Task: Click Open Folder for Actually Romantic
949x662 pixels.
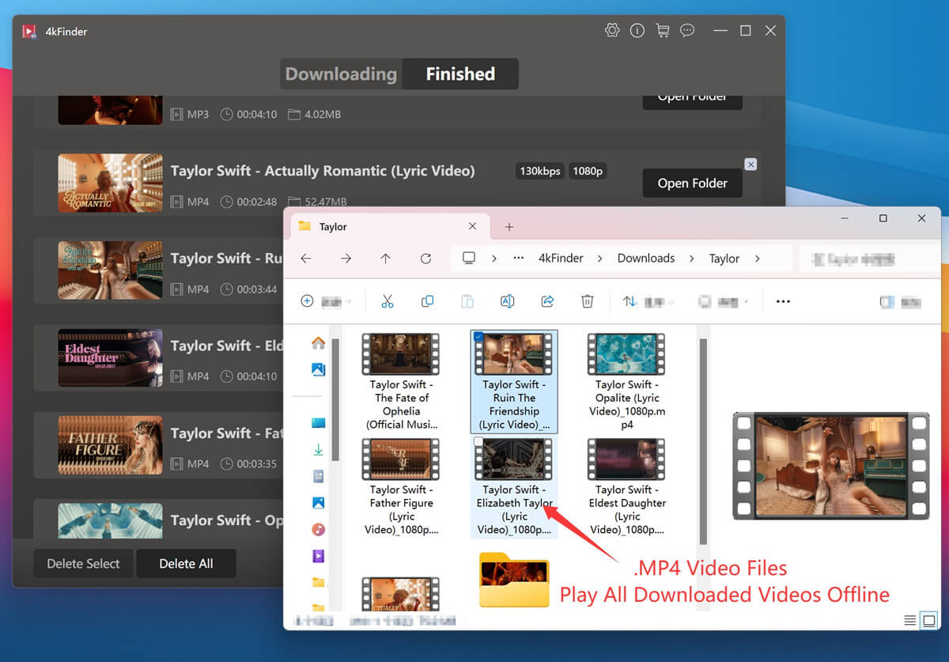Action: (x=692, y=183)
